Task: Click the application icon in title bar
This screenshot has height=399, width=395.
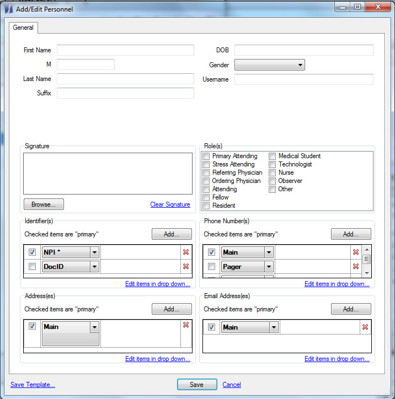Action: click(x=8, y=9)
